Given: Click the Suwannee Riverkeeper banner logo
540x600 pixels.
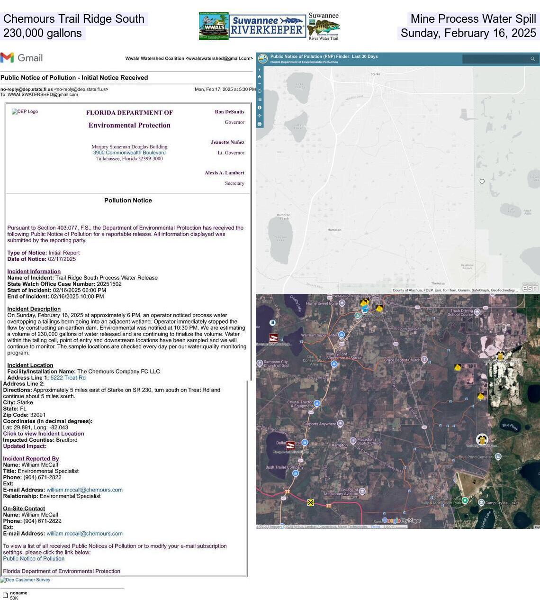Looking at the screenshot, I should pos(268,26).
